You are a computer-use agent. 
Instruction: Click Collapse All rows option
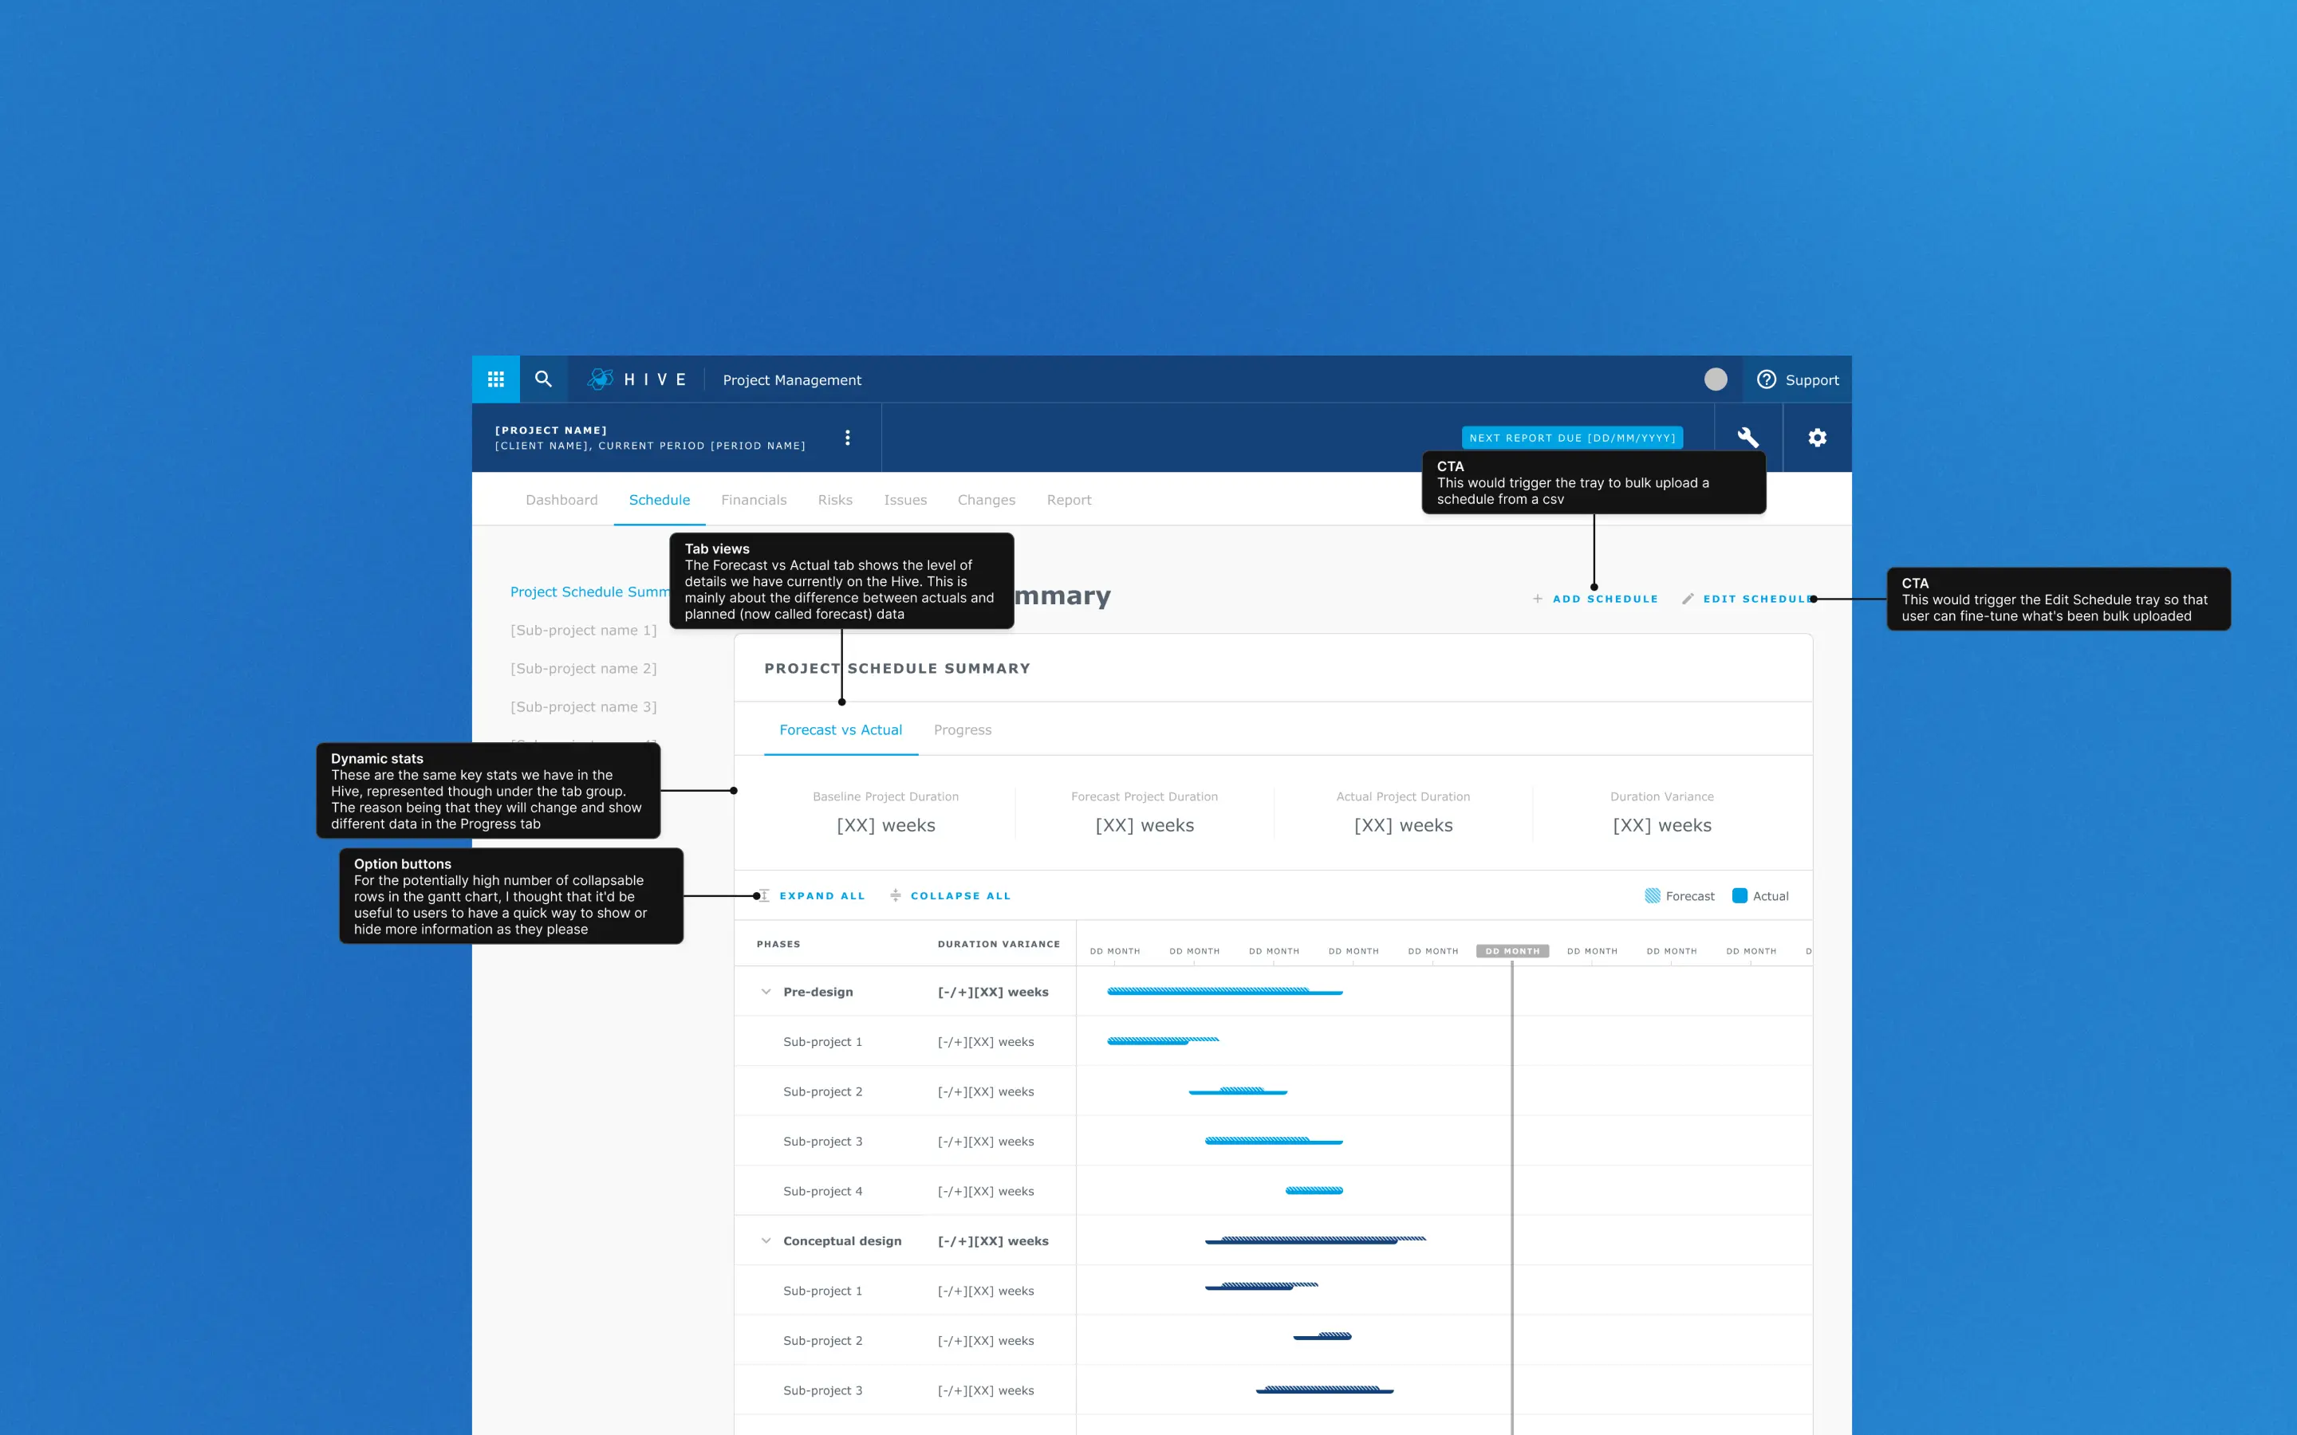click(959, 896)
